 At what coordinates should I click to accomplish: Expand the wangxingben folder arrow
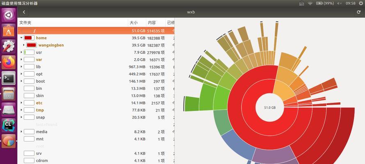point(23,45)
